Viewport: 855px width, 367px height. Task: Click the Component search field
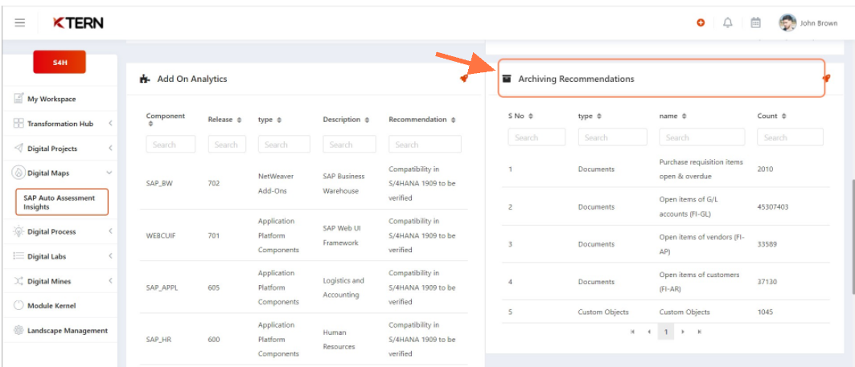click(x=171, y=145)
